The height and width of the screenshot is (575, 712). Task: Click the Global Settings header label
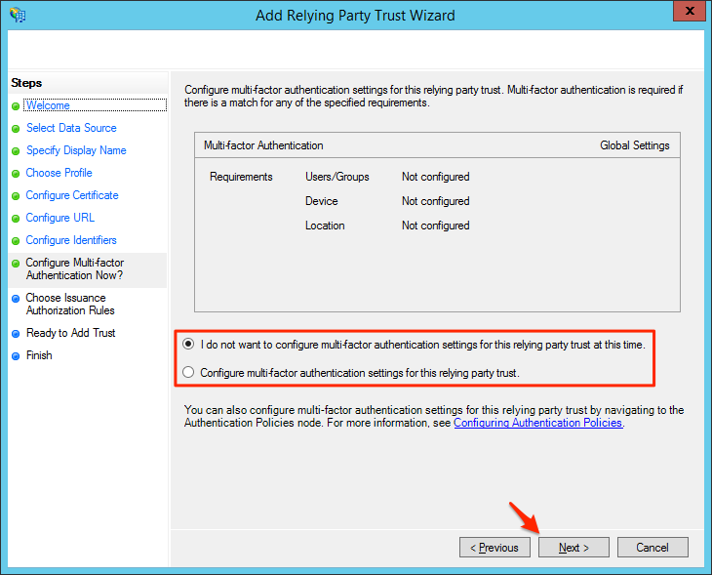pyautogui.click(x=634, y=145)
